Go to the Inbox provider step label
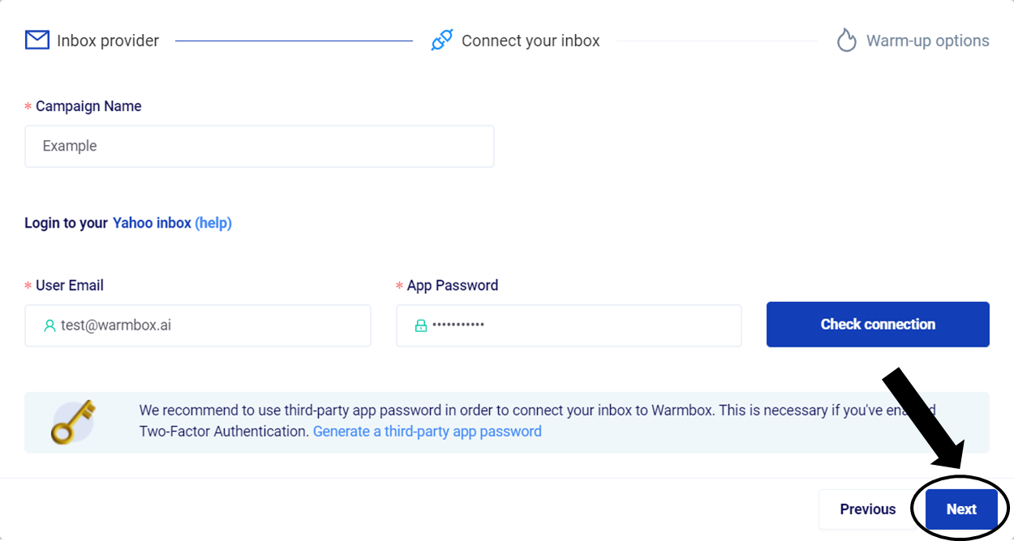This screenshot has width=1014, height=541. [108, 40]
